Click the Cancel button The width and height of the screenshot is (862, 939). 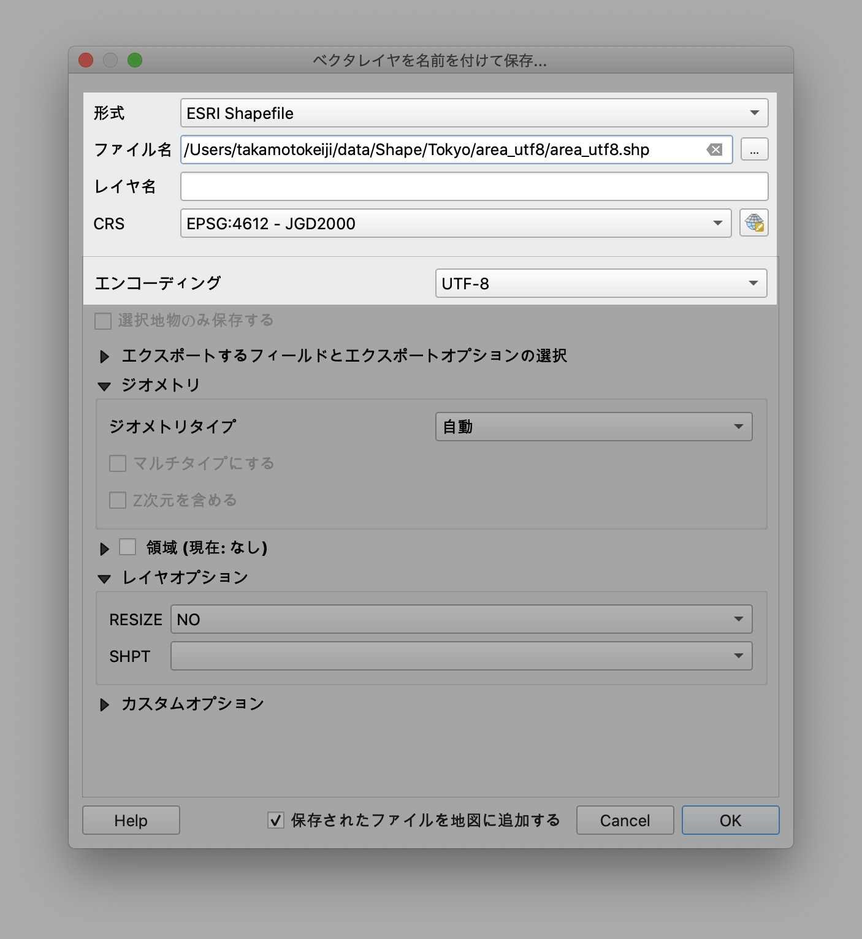tap(625, 820)
